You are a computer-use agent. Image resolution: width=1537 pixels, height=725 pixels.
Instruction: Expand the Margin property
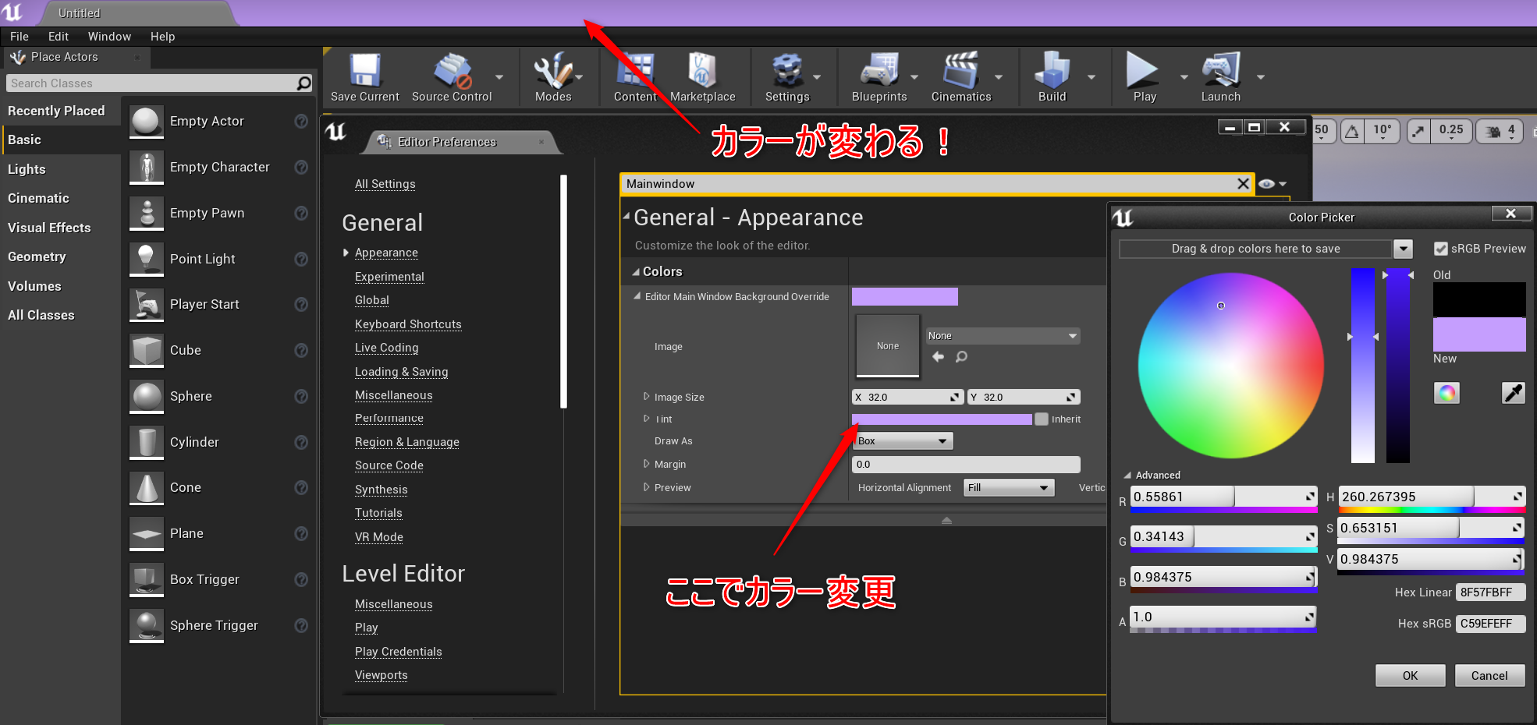tap(646, 464)
